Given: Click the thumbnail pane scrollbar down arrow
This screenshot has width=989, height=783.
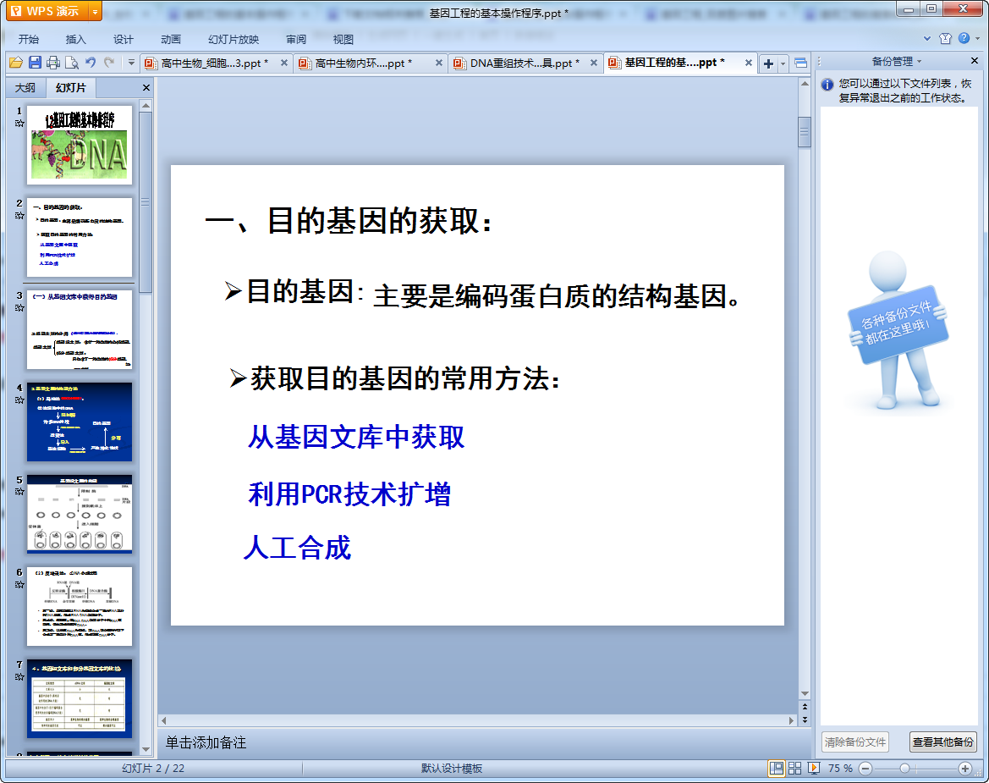Looking at the screenshot, I should pyautogui.click(x=146, y=749).
